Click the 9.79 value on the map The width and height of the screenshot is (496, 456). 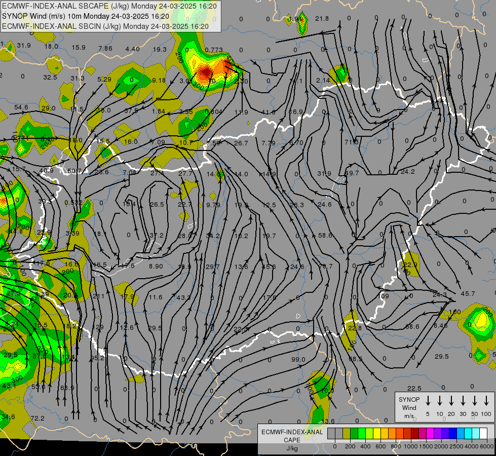[x=213, y=205]
